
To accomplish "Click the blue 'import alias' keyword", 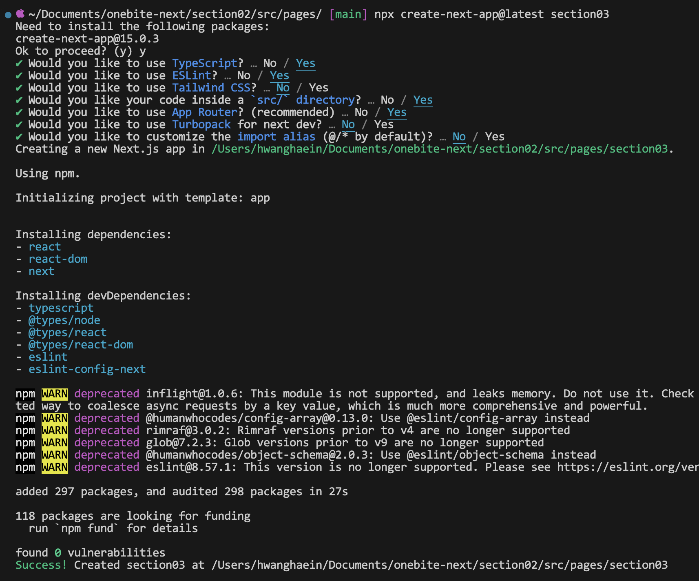I will click(x=277, y=137).
